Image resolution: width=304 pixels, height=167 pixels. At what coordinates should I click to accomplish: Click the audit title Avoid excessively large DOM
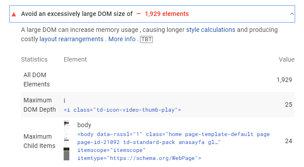[x=77, y=14]
